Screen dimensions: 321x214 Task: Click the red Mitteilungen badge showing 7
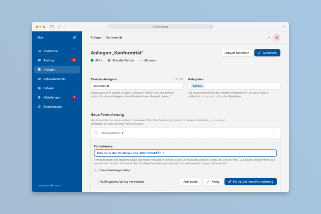click(74, 97)
